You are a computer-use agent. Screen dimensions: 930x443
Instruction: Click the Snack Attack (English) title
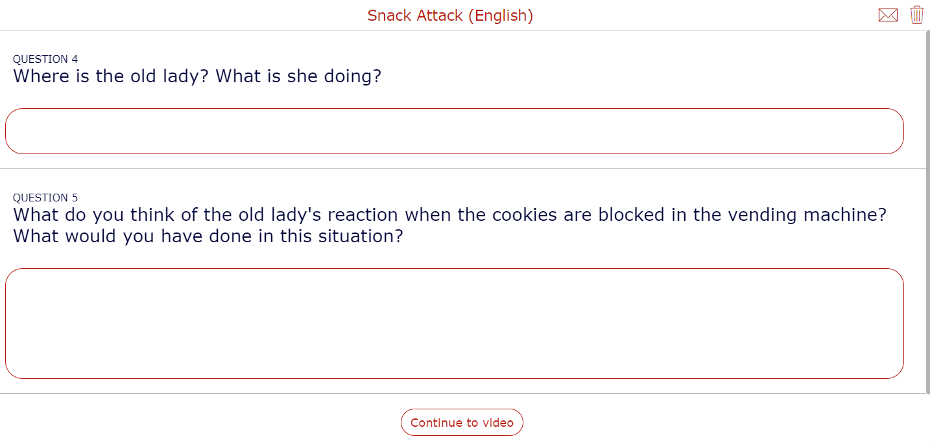point(450,15)
